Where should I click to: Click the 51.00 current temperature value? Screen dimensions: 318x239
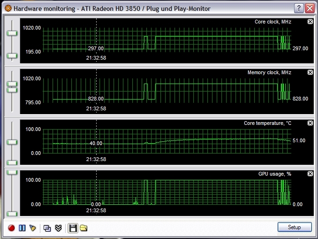[x=299, y=140]
